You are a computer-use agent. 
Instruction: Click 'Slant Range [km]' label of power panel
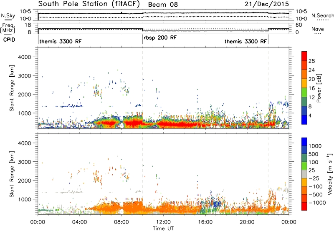coord(12,88)
